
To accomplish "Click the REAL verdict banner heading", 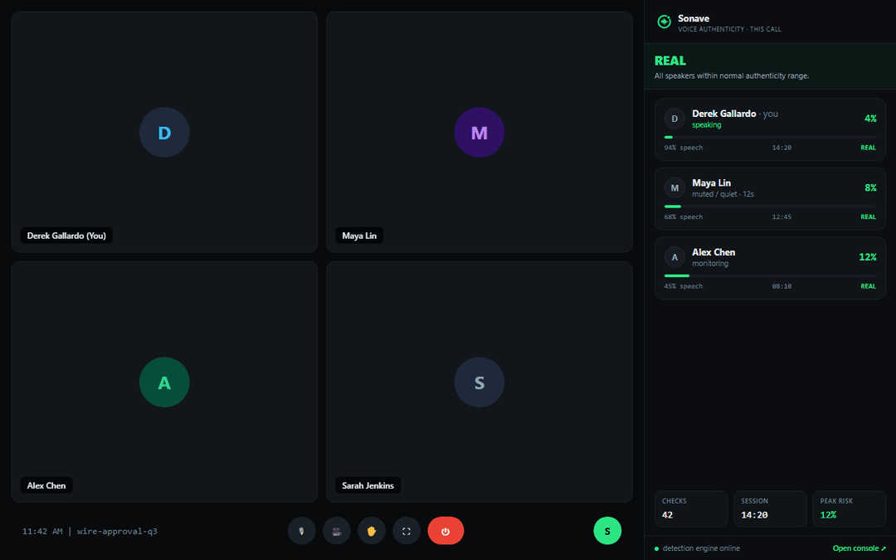I will (x=670, y=61).
